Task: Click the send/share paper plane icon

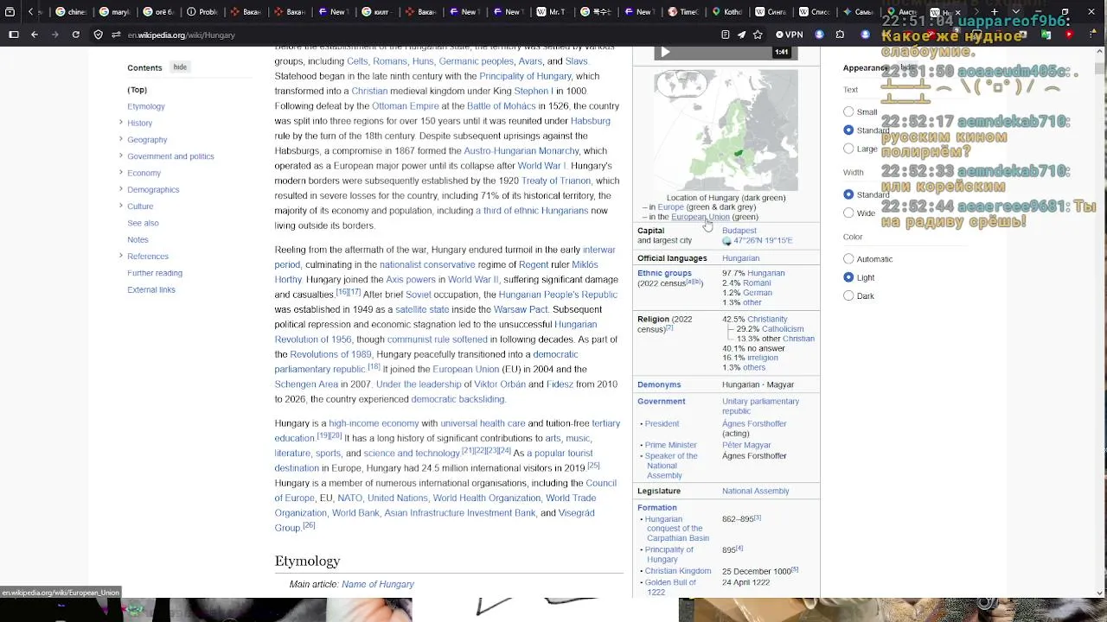Action: 741,35
